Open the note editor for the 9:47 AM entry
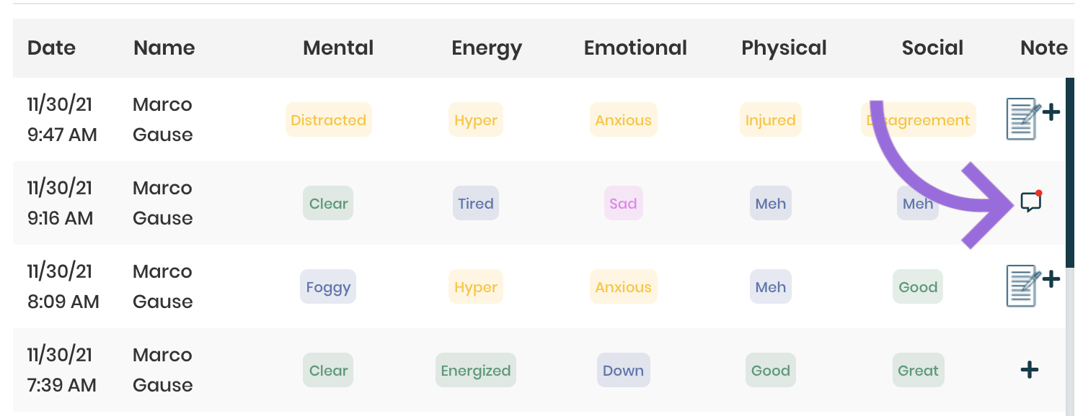The height and width of the screenshot is (416, 1083). tap(1022, 119)
